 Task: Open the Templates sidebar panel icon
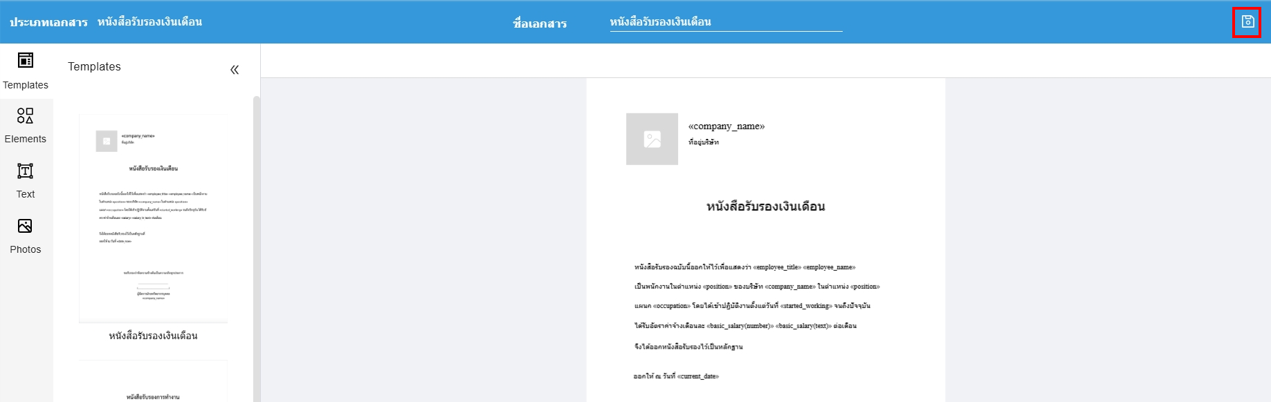tap(26, 61)
